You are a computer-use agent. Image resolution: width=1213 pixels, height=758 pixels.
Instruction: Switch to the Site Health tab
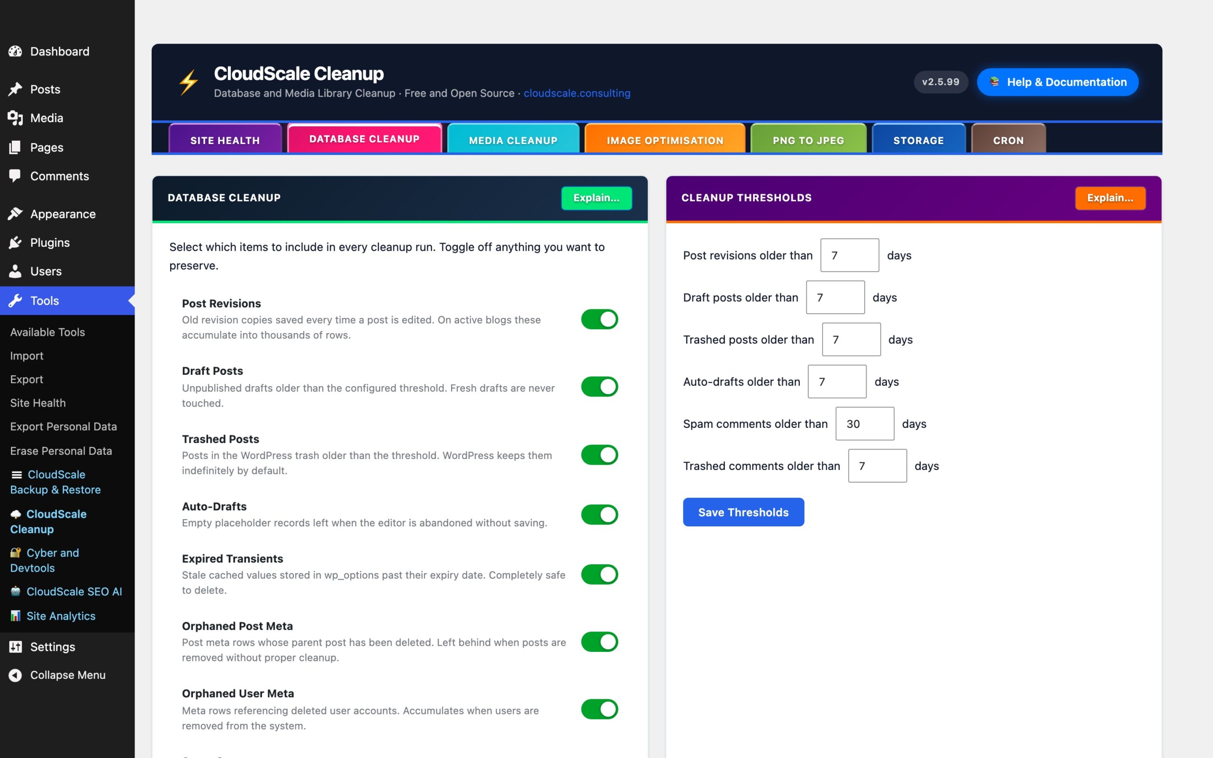click(x=225, y=139)
